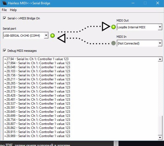This screenshot has width=164, height=146.
Task: Click the debug log scroll up arrow
Action: pyautogui.click(x=160, y=59)
